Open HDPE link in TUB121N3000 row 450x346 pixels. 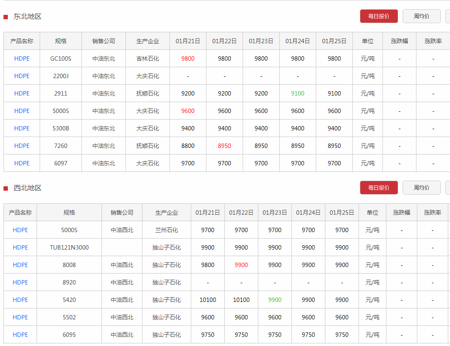coord(20,247)
